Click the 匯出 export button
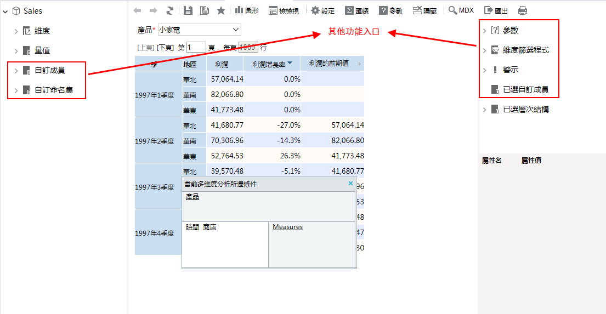The image size is (606, 314). click(x=496, y=10)
